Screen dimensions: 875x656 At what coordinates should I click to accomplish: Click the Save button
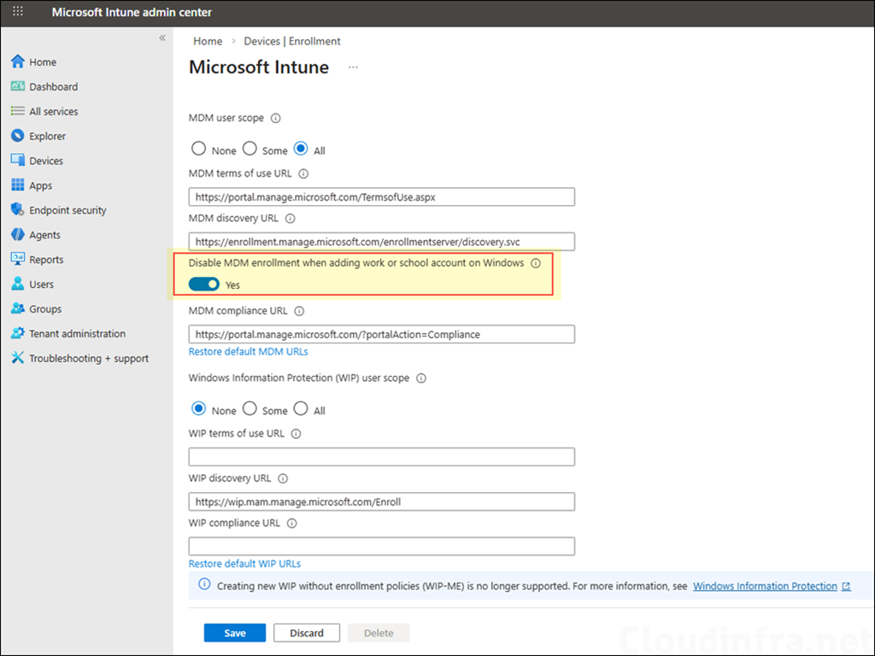[235, 633]
